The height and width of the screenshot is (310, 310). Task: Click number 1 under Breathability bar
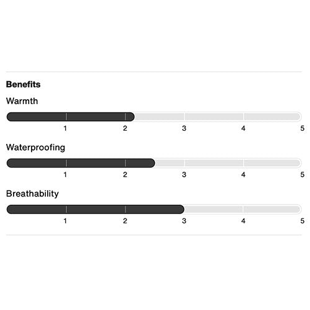click(65, 221)
